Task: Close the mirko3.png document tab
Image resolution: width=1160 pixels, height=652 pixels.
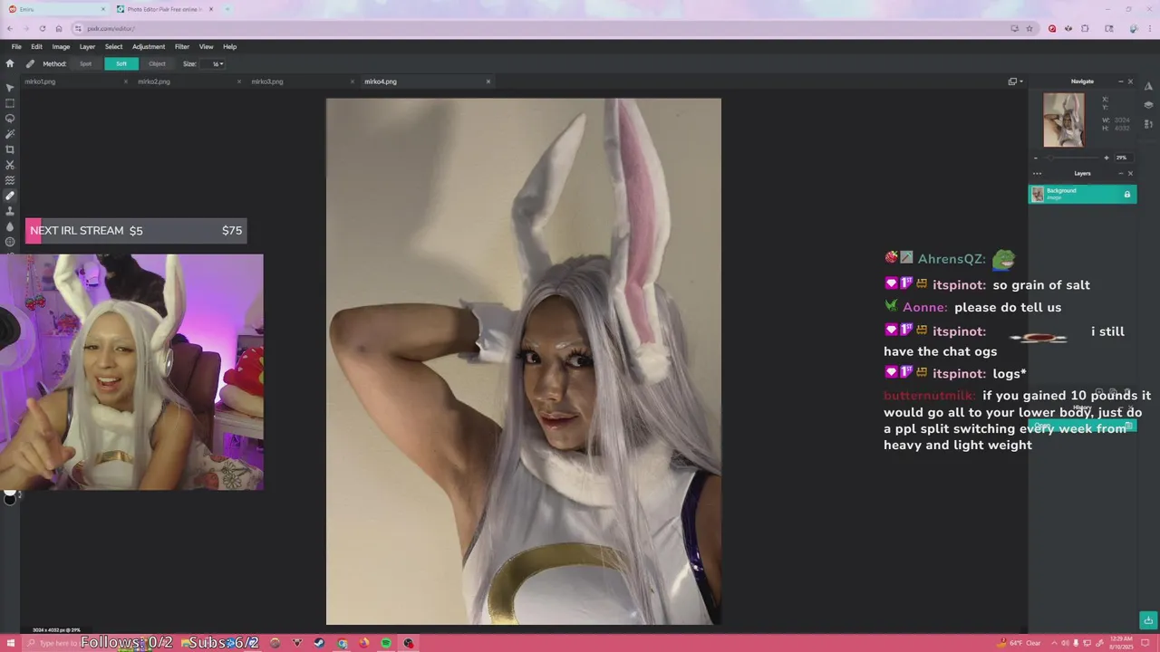Action: (353, 81)
